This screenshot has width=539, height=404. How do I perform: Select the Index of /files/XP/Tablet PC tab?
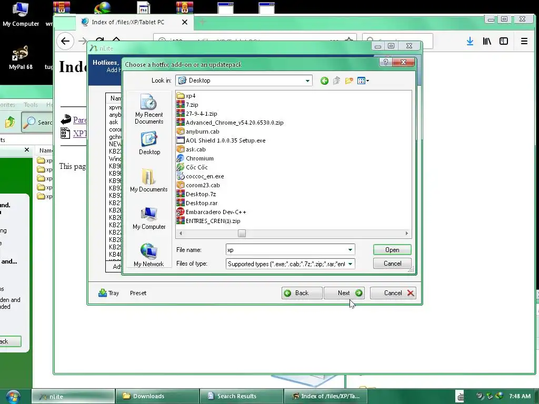click(x=134, y=22)
